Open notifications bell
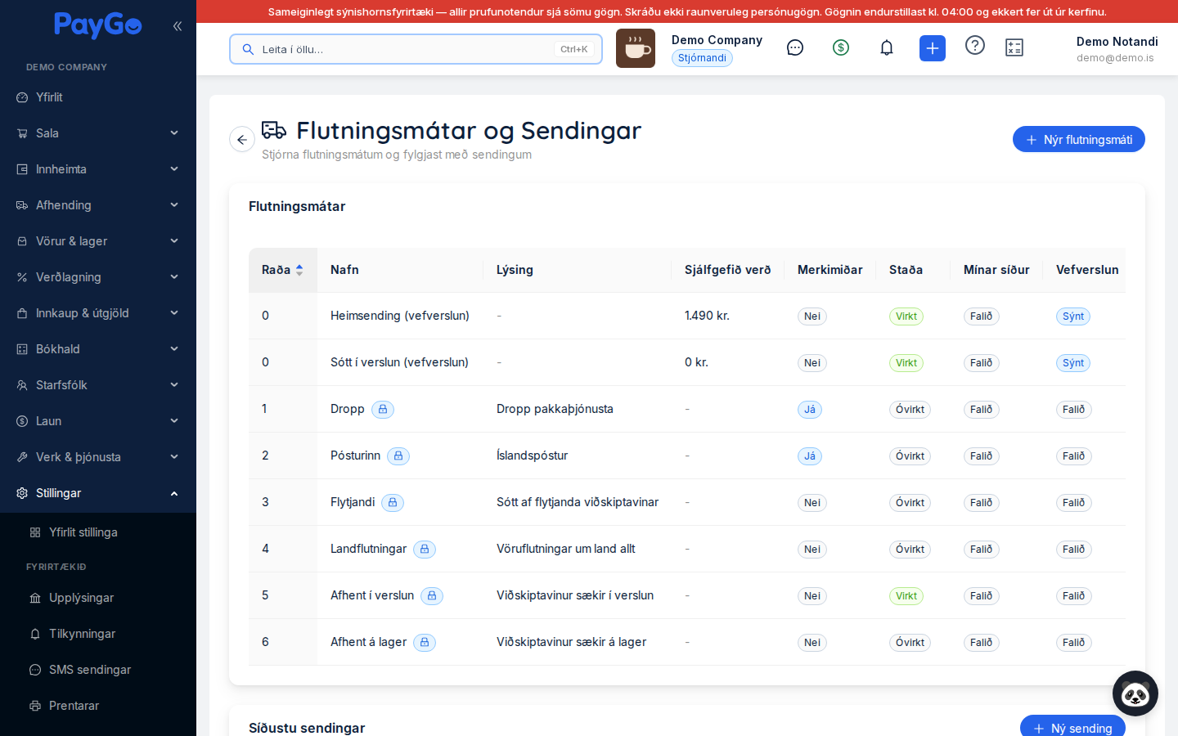 [x=887, y=47]
